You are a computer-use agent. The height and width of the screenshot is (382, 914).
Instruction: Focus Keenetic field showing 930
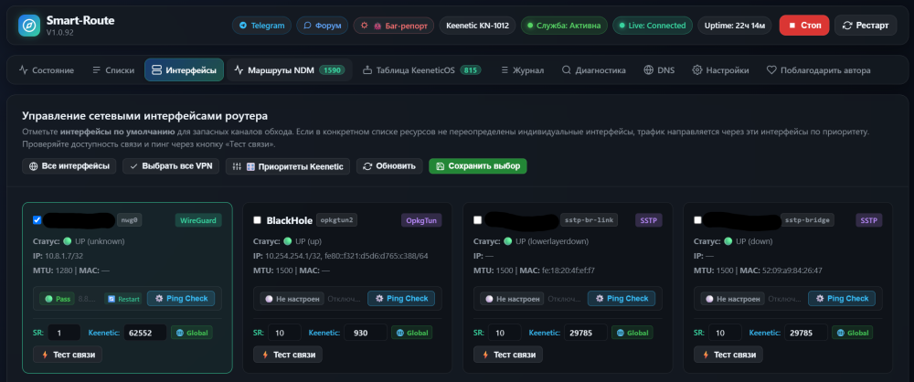tap(366, 333)
